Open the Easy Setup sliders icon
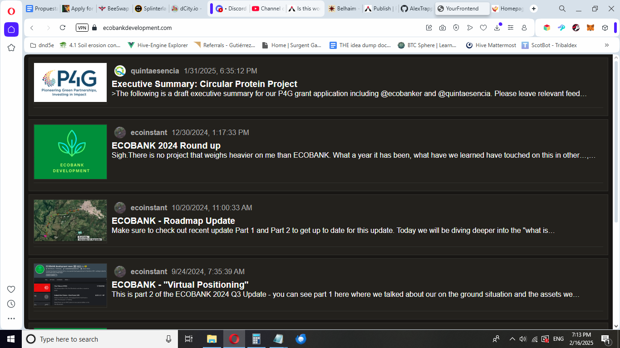Image resolution: width=620 pixels, height=348 pixels. [x=511, y=28]
